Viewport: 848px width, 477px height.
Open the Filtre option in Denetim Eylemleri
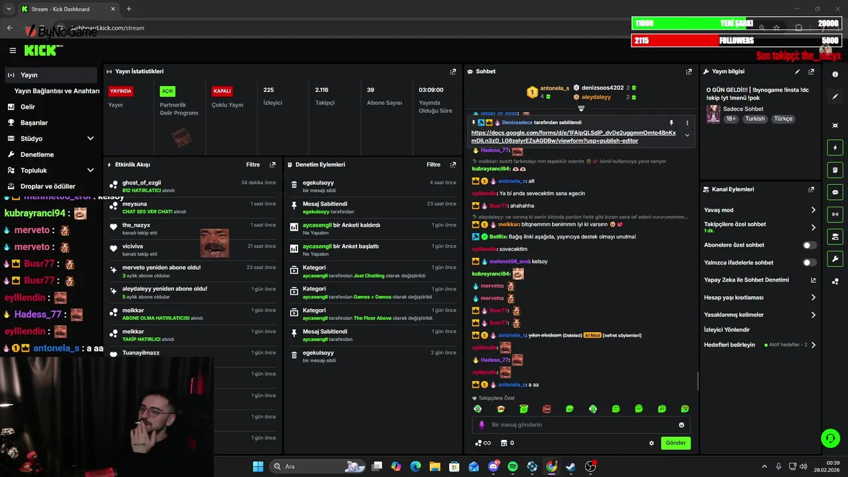(x=433, y=164)
